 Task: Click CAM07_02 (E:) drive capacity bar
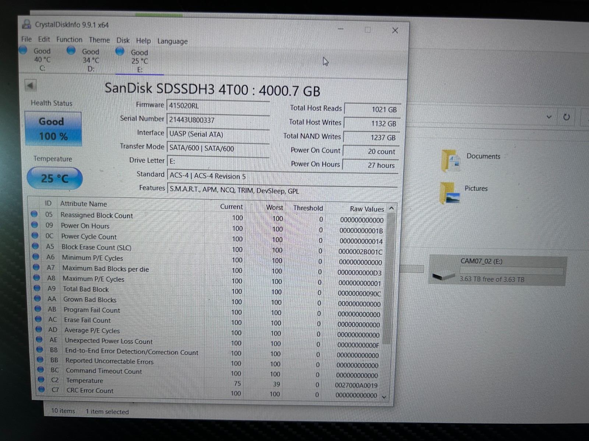coord(511,271)
